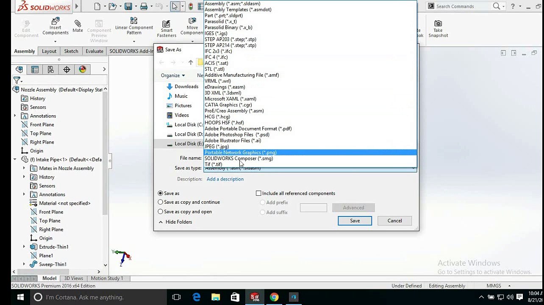Collapse folders with Hide Folders
Screen dimensions: 544x305
[x=175, y=222]
